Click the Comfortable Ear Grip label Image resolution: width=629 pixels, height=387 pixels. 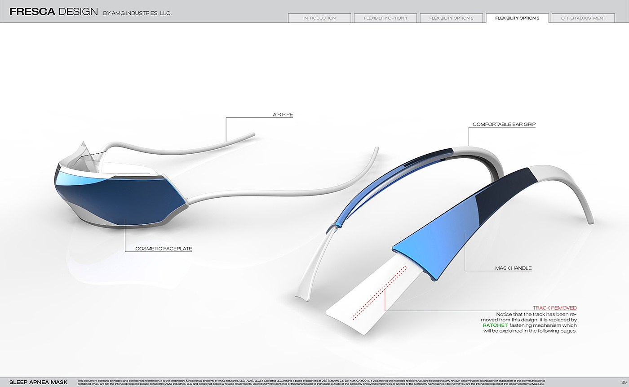[x=504, y=124]
